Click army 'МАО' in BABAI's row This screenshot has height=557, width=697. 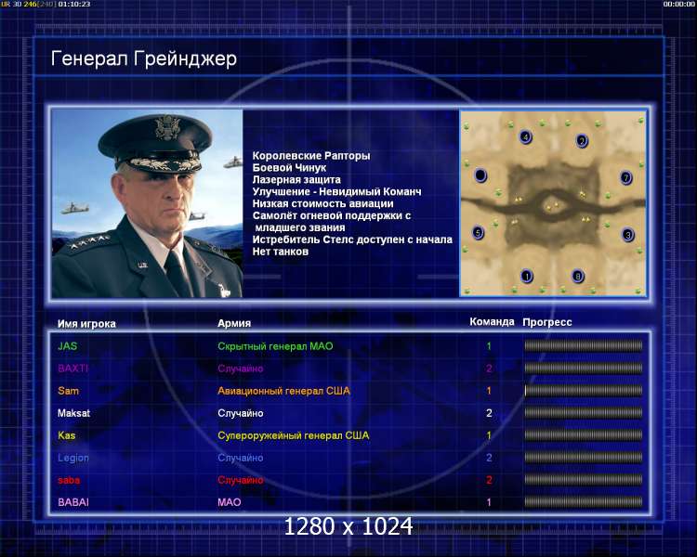[230, 502]
